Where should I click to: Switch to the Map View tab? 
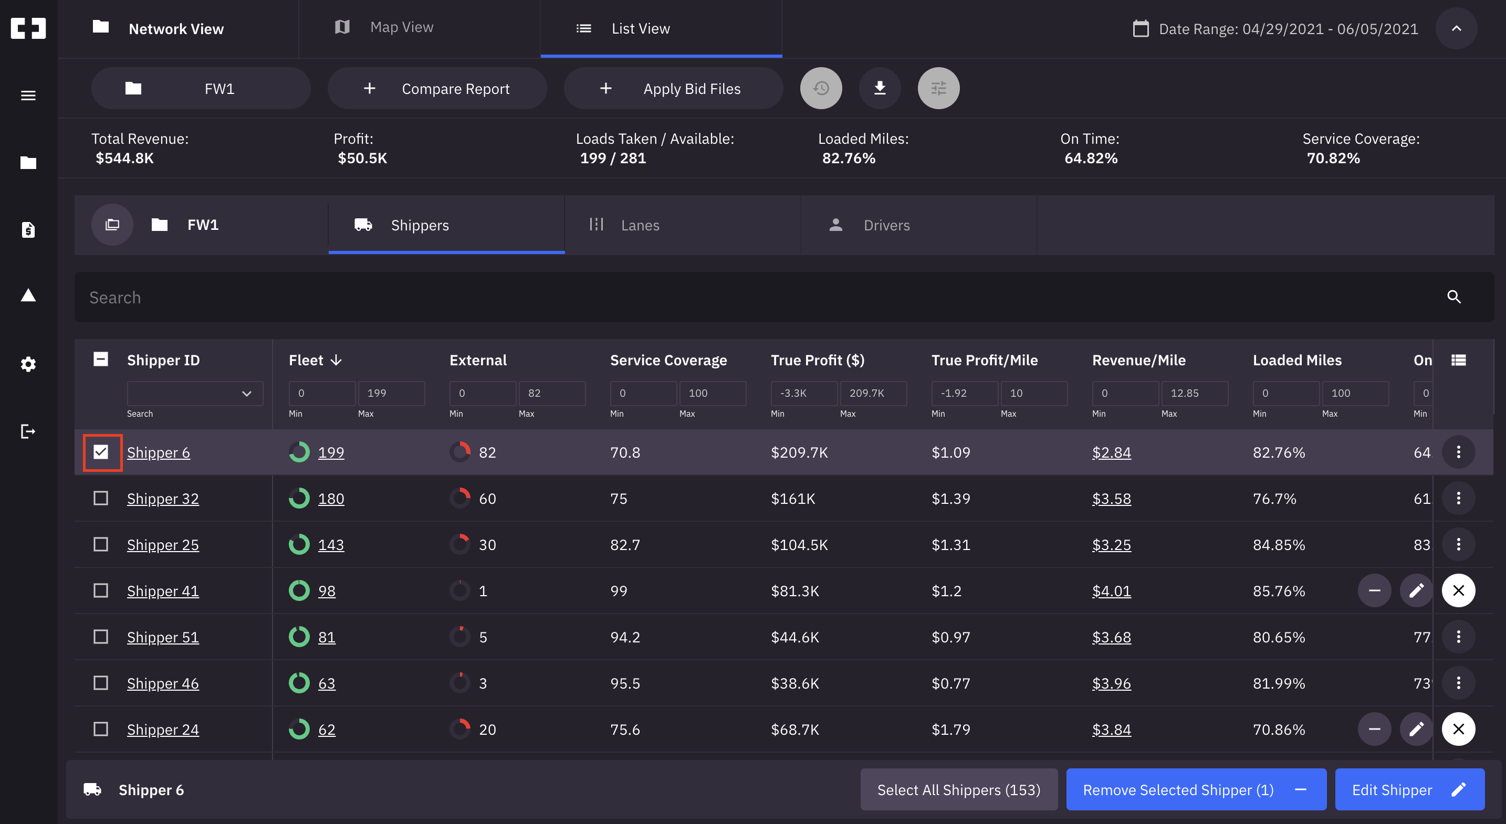pyautogui.click(x=402, y=27)
